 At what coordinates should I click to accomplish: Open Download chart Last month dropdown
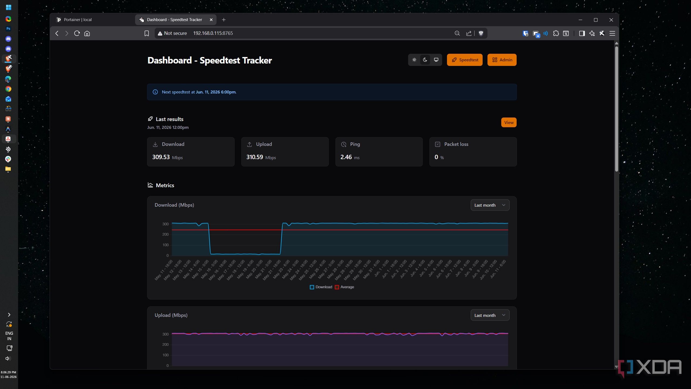pos(490,205)
